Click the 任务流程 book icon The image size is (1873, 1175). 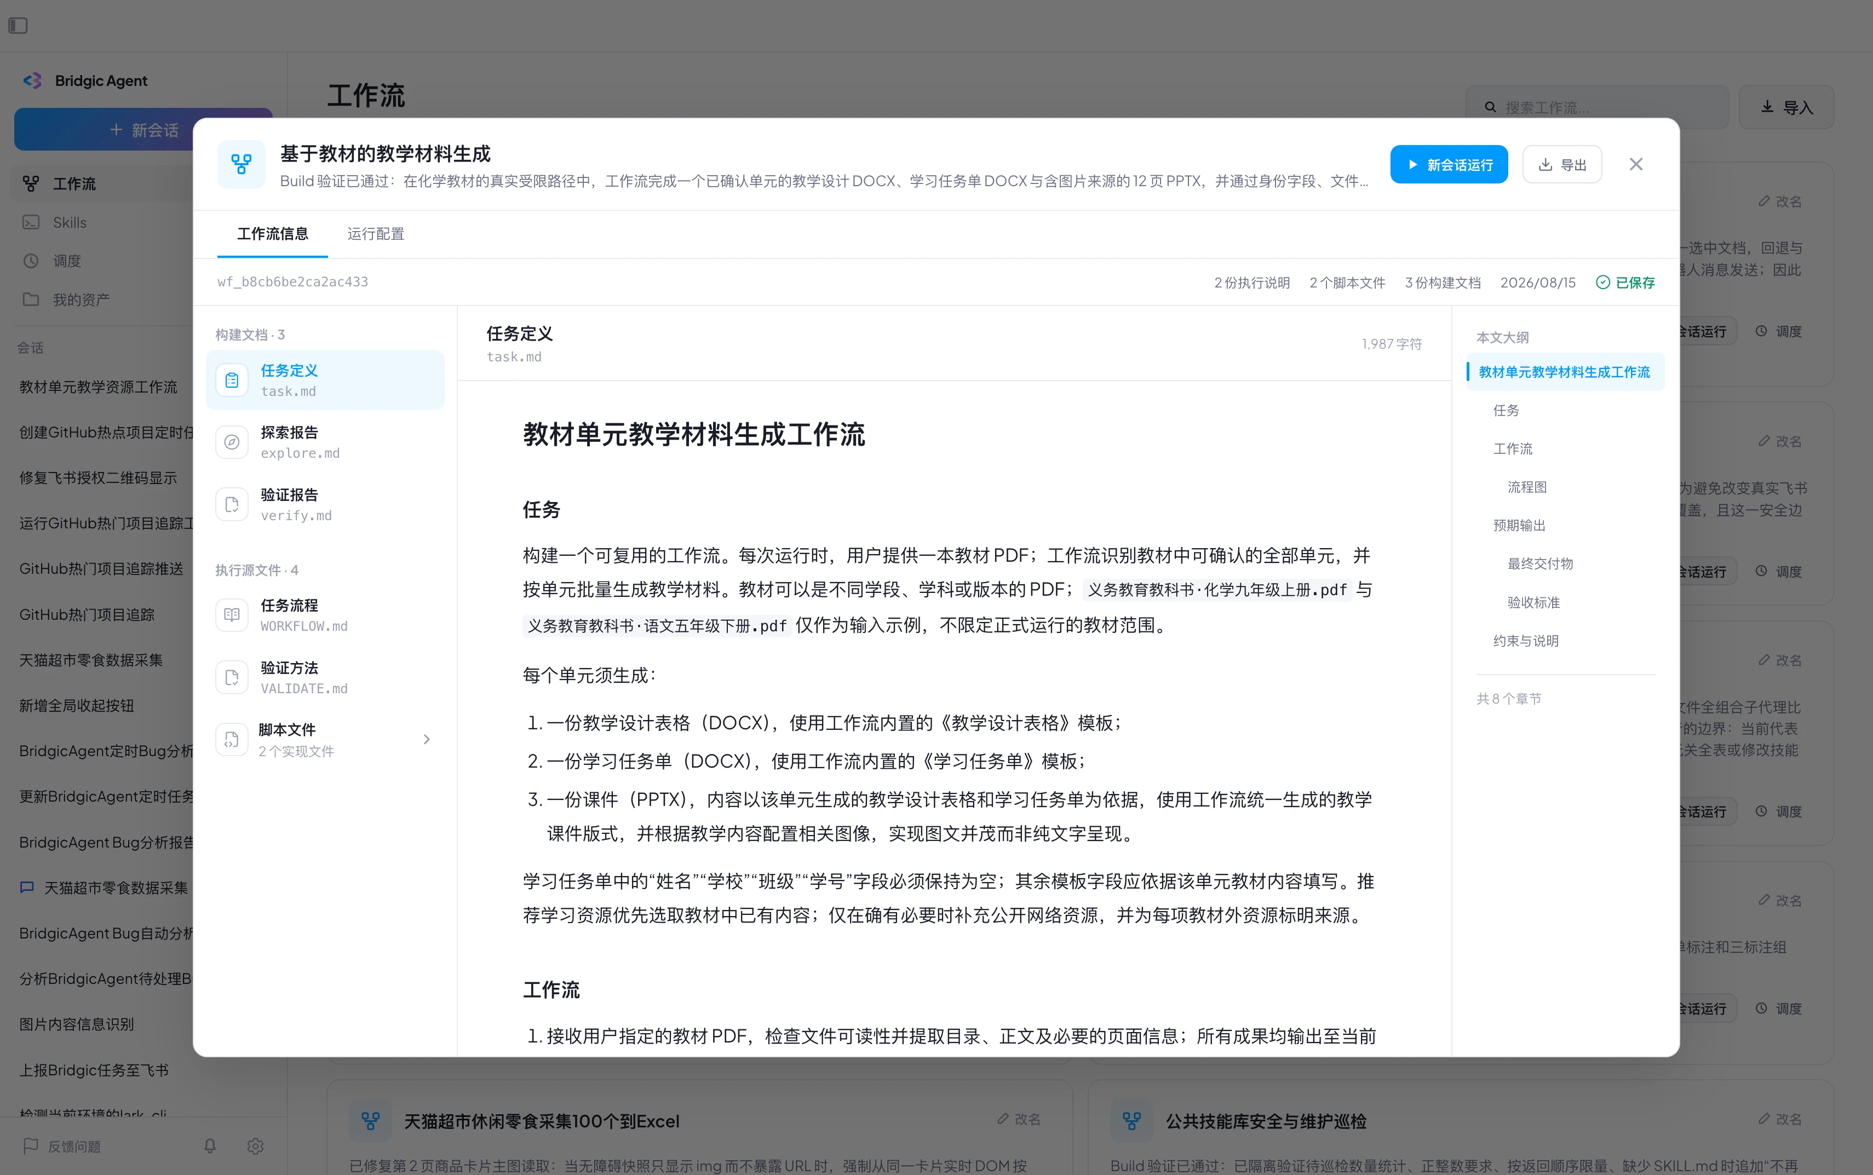[x=232, y=615]
